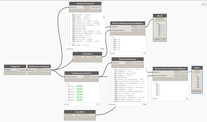Select header of Watch node showing 1.75 values
207x122 pixels.
coord(160,16)
